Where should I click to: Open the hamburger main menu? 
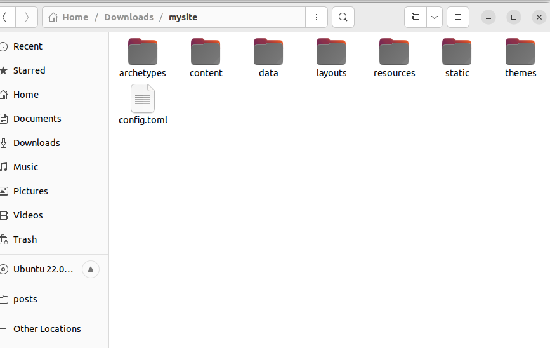pyautogui.click(x=458, y=17)
